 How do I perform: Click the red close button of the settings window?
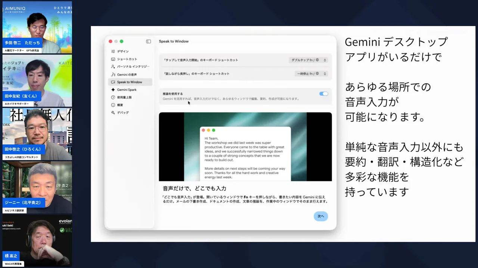pos(111,41)
